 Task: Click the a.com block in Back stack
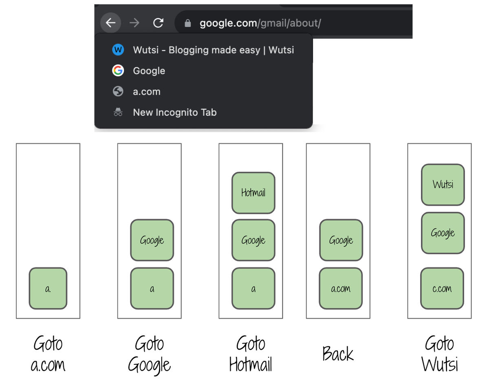[341, 289]
